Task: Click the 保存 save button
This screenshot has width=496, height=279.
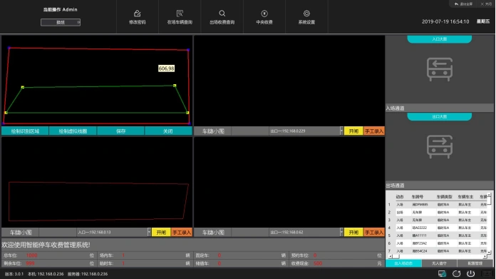Action: tap(120, 131)
